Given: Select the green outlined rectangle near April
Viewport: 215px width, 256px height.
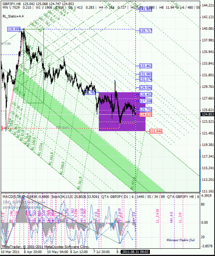Looking at the screenshot, I should pyautogui.click(x=34, y=66).
